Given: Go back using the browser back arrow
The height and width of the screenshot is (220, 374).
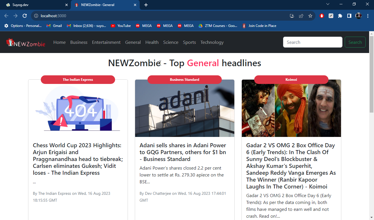Looking at the screenshot, I should coord(6,16).
